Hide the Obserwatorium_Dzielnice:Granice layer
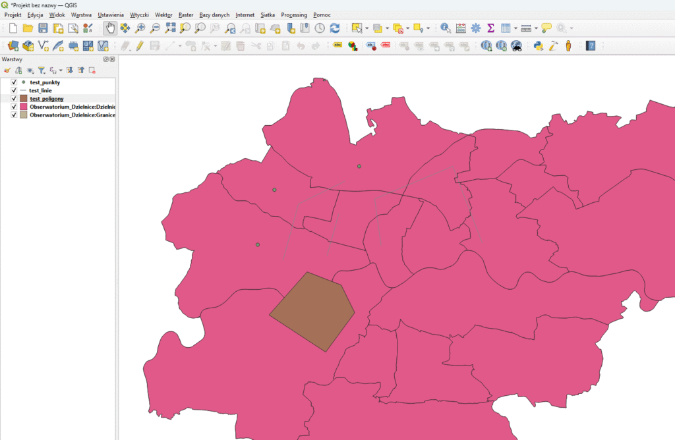 coord(14,115)
